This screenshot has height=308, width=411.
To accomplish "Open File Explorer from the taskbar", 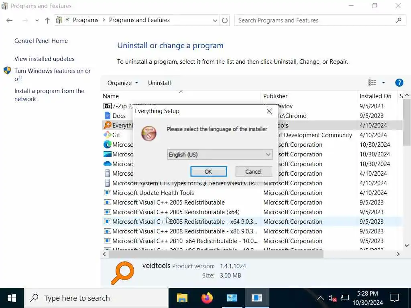I will pos(182,298).
